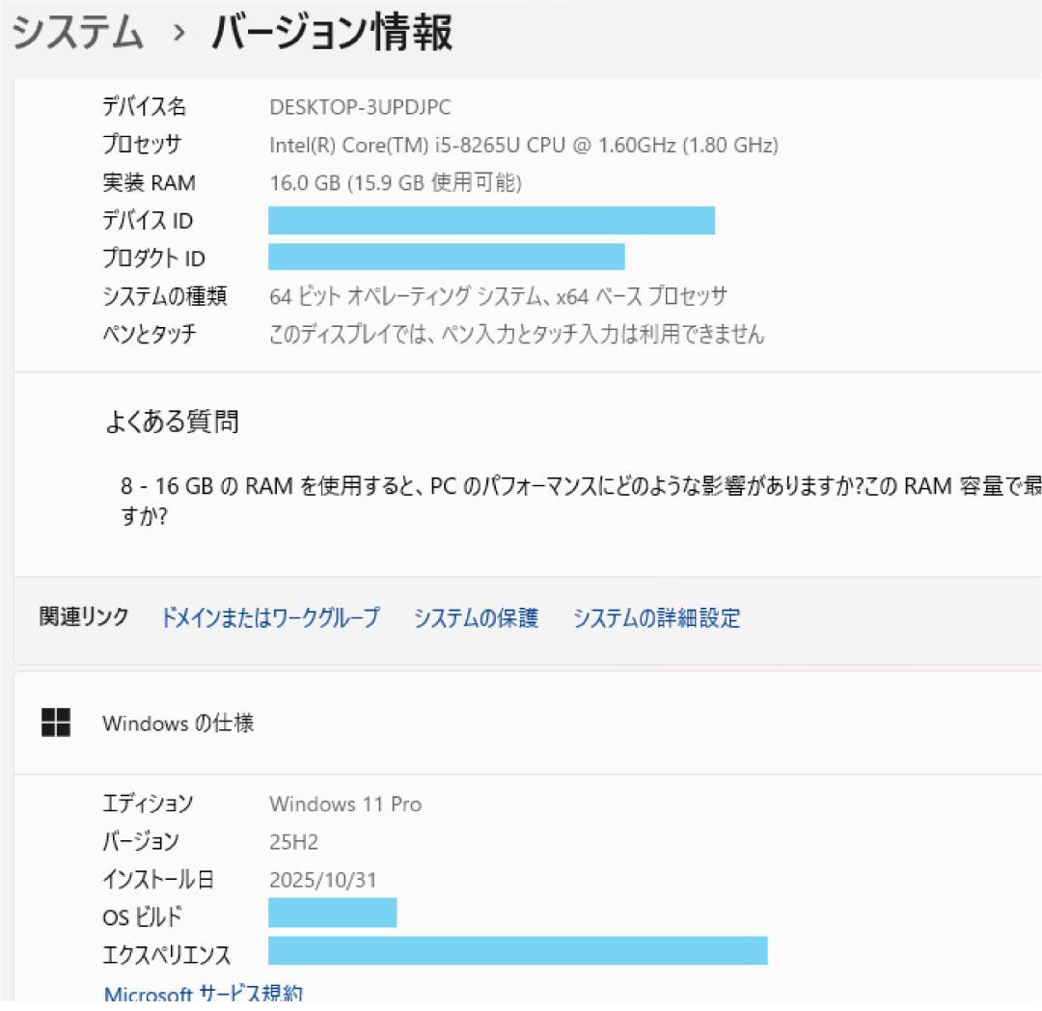This screenshot has height=1011, width=1042.
Task: Open the システム breadcrumb link
Action: coord(72,29)
